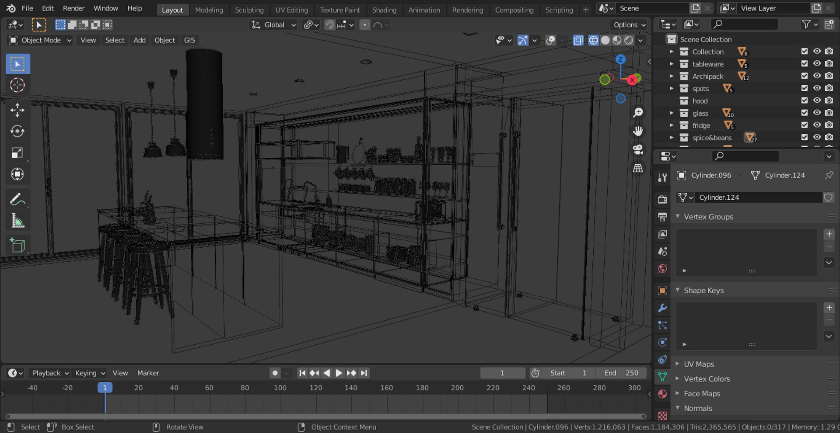The height and width of the screenshot is (433, 840).
Task: Click the viewport pan hand icon
Action: pos(638,131)
